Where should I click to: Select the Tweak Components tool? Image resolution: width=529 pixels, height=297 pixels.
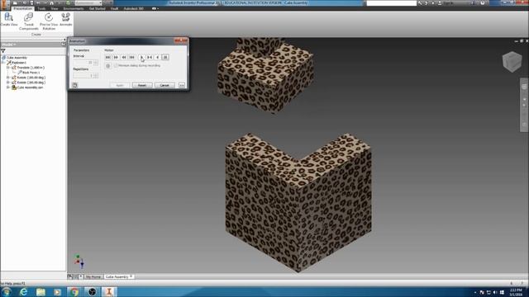(x=29, y=21)
